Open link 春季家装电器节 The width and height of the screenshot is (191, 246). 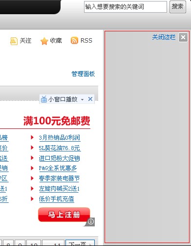click(x=59, y=178)
